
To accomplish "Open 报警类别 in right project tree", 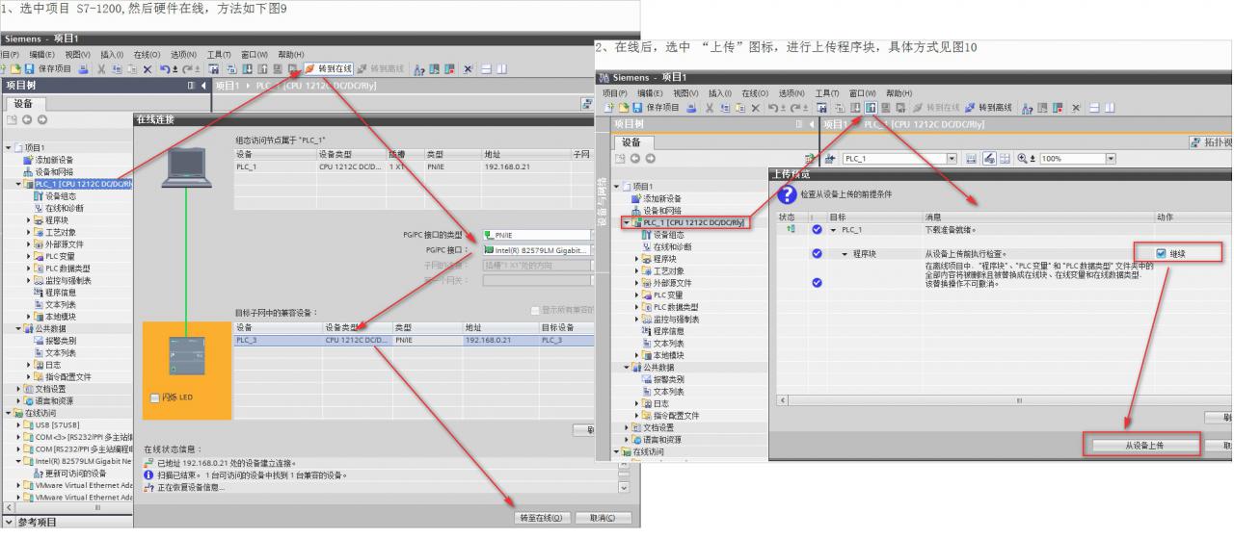I will point(668,379).
